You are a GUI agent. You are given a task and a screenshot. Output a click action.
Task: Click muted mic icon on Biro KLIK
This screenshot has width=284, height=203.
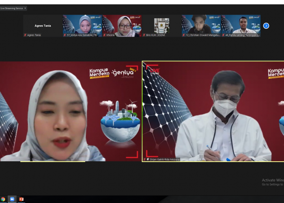coord(144,35)
